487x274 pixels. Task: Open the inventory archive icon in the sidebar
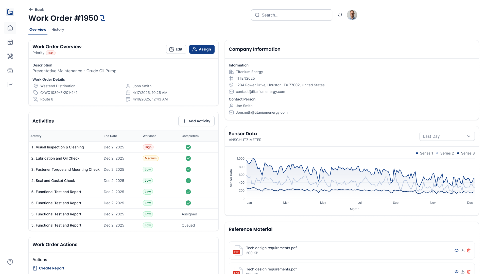[x=10, y=71]
